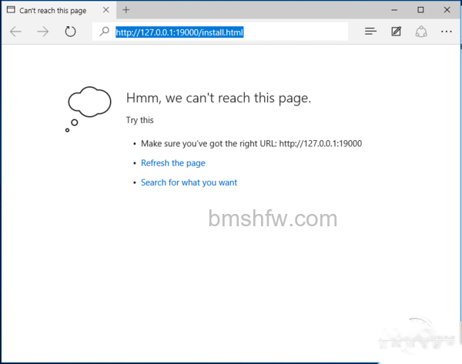Screen dimensions: 462x364
Task: Make a Web Note with pen icon
Action: pyautogui.click(x=396, y=32)
